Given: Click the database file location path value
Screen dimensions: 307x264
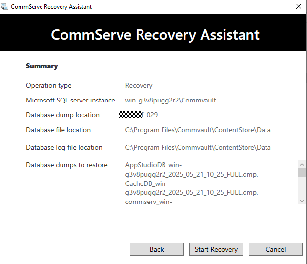Looking at the screenshot, I should coord(198,130).
